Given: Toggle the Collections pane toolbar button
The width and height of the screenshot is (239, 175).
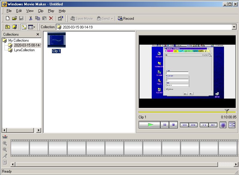Looking at the screenshot, I should [24, 27].
